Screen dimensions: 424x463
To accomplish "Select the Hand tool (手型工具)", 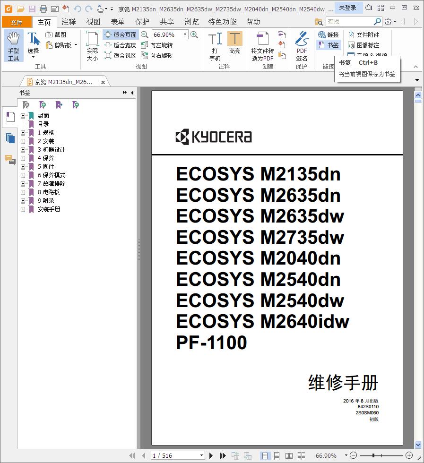I will click(13, 46).
